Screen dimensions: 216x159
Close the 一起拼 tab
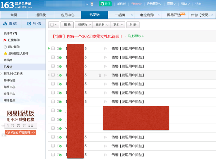click(x=131, y=15)
